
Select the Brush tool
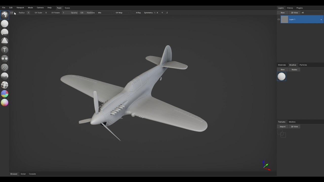(5, 15)
